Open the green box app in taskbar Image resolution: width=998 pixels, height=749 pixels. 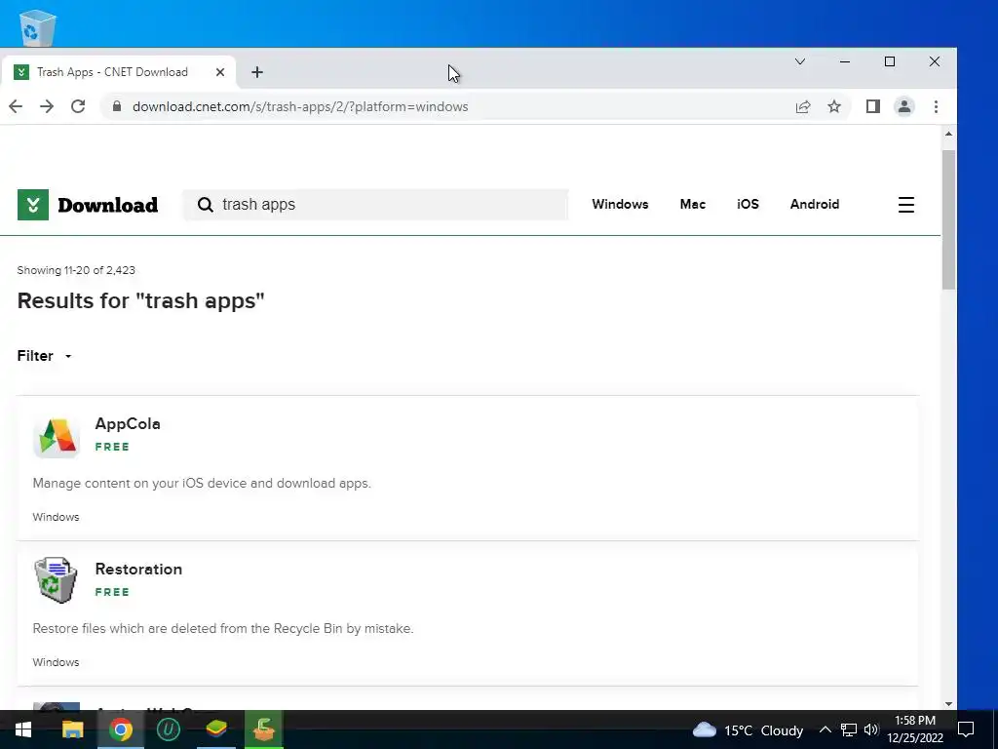263,729
